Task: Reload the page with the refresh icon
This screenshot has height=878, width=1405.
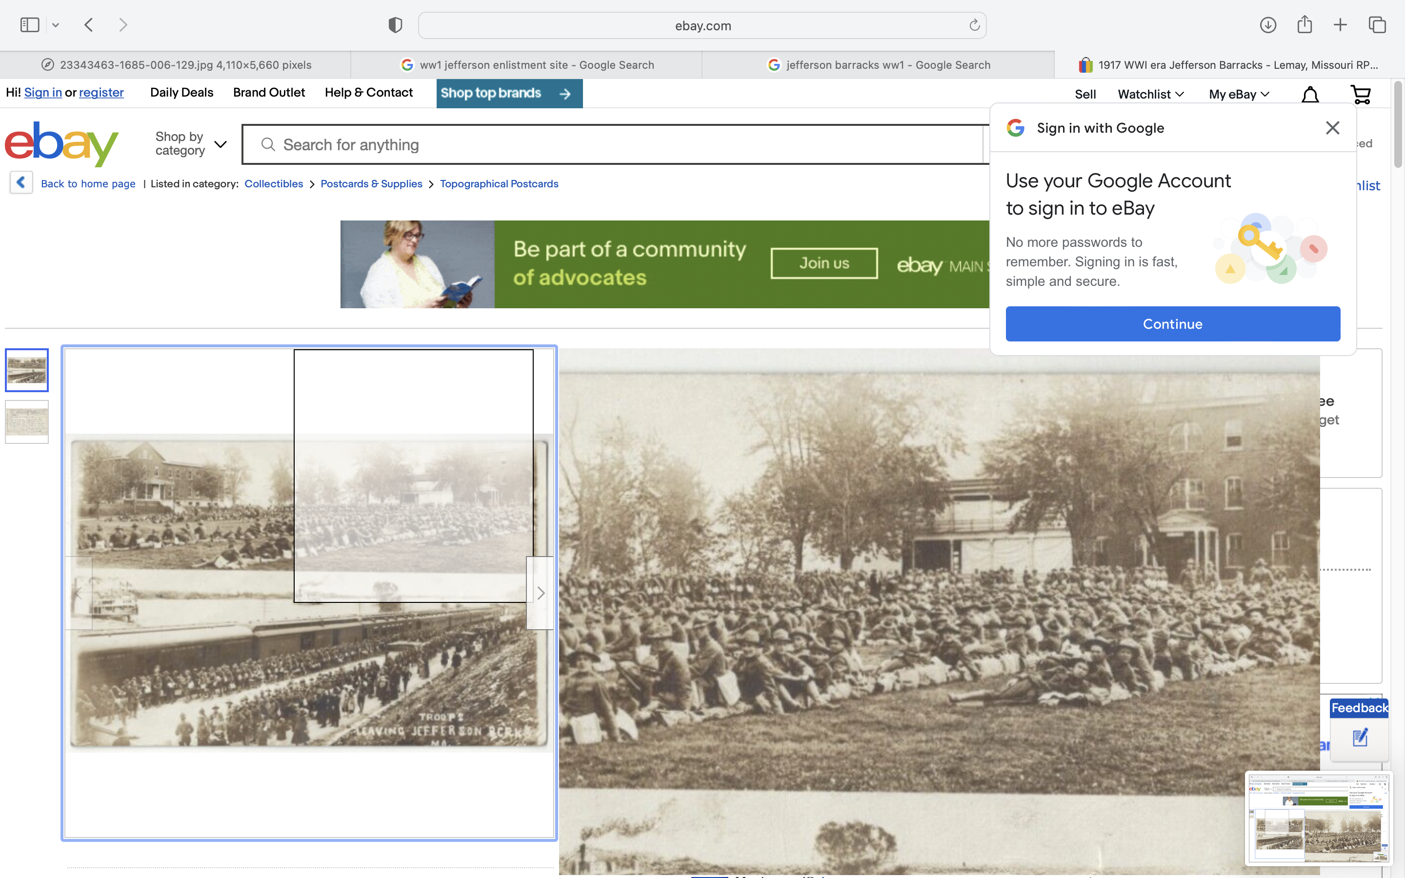Action: [x=974, y=25]
